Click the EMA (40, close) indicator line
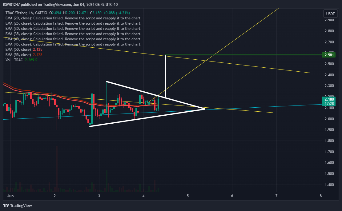Image resolution: width=342 pixels, height=211 pixels. [73, 39]
